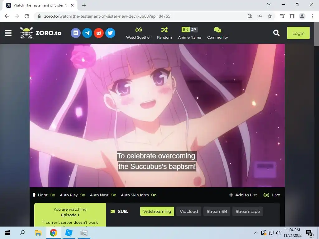Click Add to List
Viewport: 319px width, 239px height.
(243, 195)
